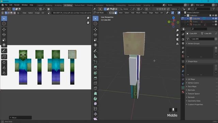Open Global transform orientation dropdown
218x123 pixels.
coord(125,9)
